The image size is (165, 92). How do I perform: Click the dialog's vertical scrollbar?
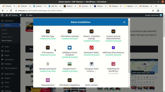click(129, 47)
